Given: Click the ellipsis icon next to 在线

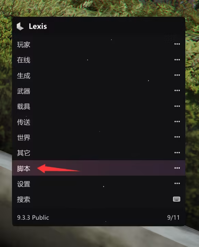Looking at the screenshot, I should [x=177, y=60].
